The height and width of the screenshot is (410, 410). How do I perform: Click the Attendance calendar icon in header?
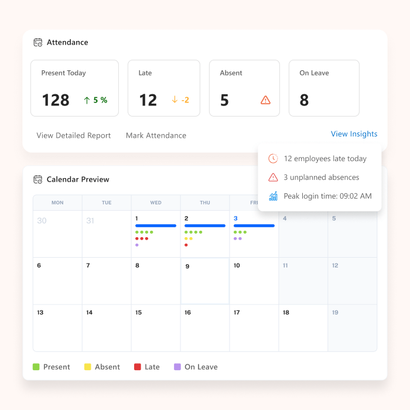click(x=37, y=42)
